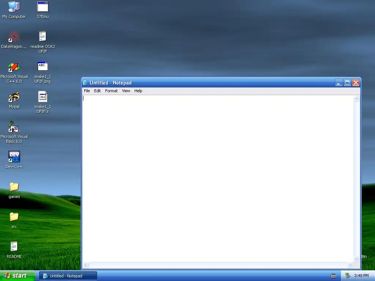Viewport: 375px width, 281px height.
Task: Open the Help menu in Notepad
Action: pos(138,91)
